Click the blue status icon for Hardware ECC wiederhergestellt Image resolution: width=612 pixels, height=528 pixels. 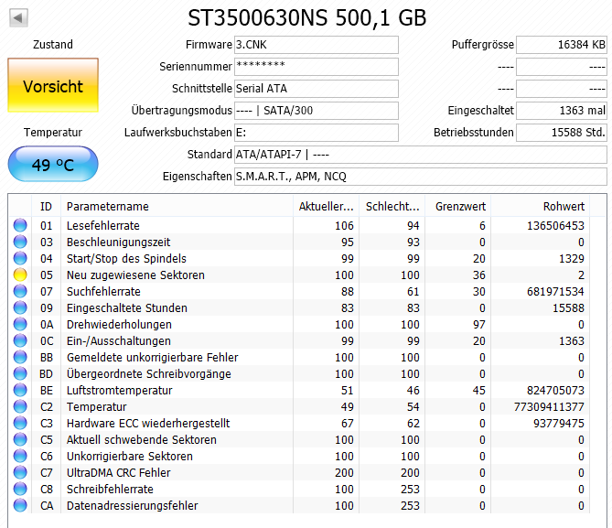coord(20,423)
